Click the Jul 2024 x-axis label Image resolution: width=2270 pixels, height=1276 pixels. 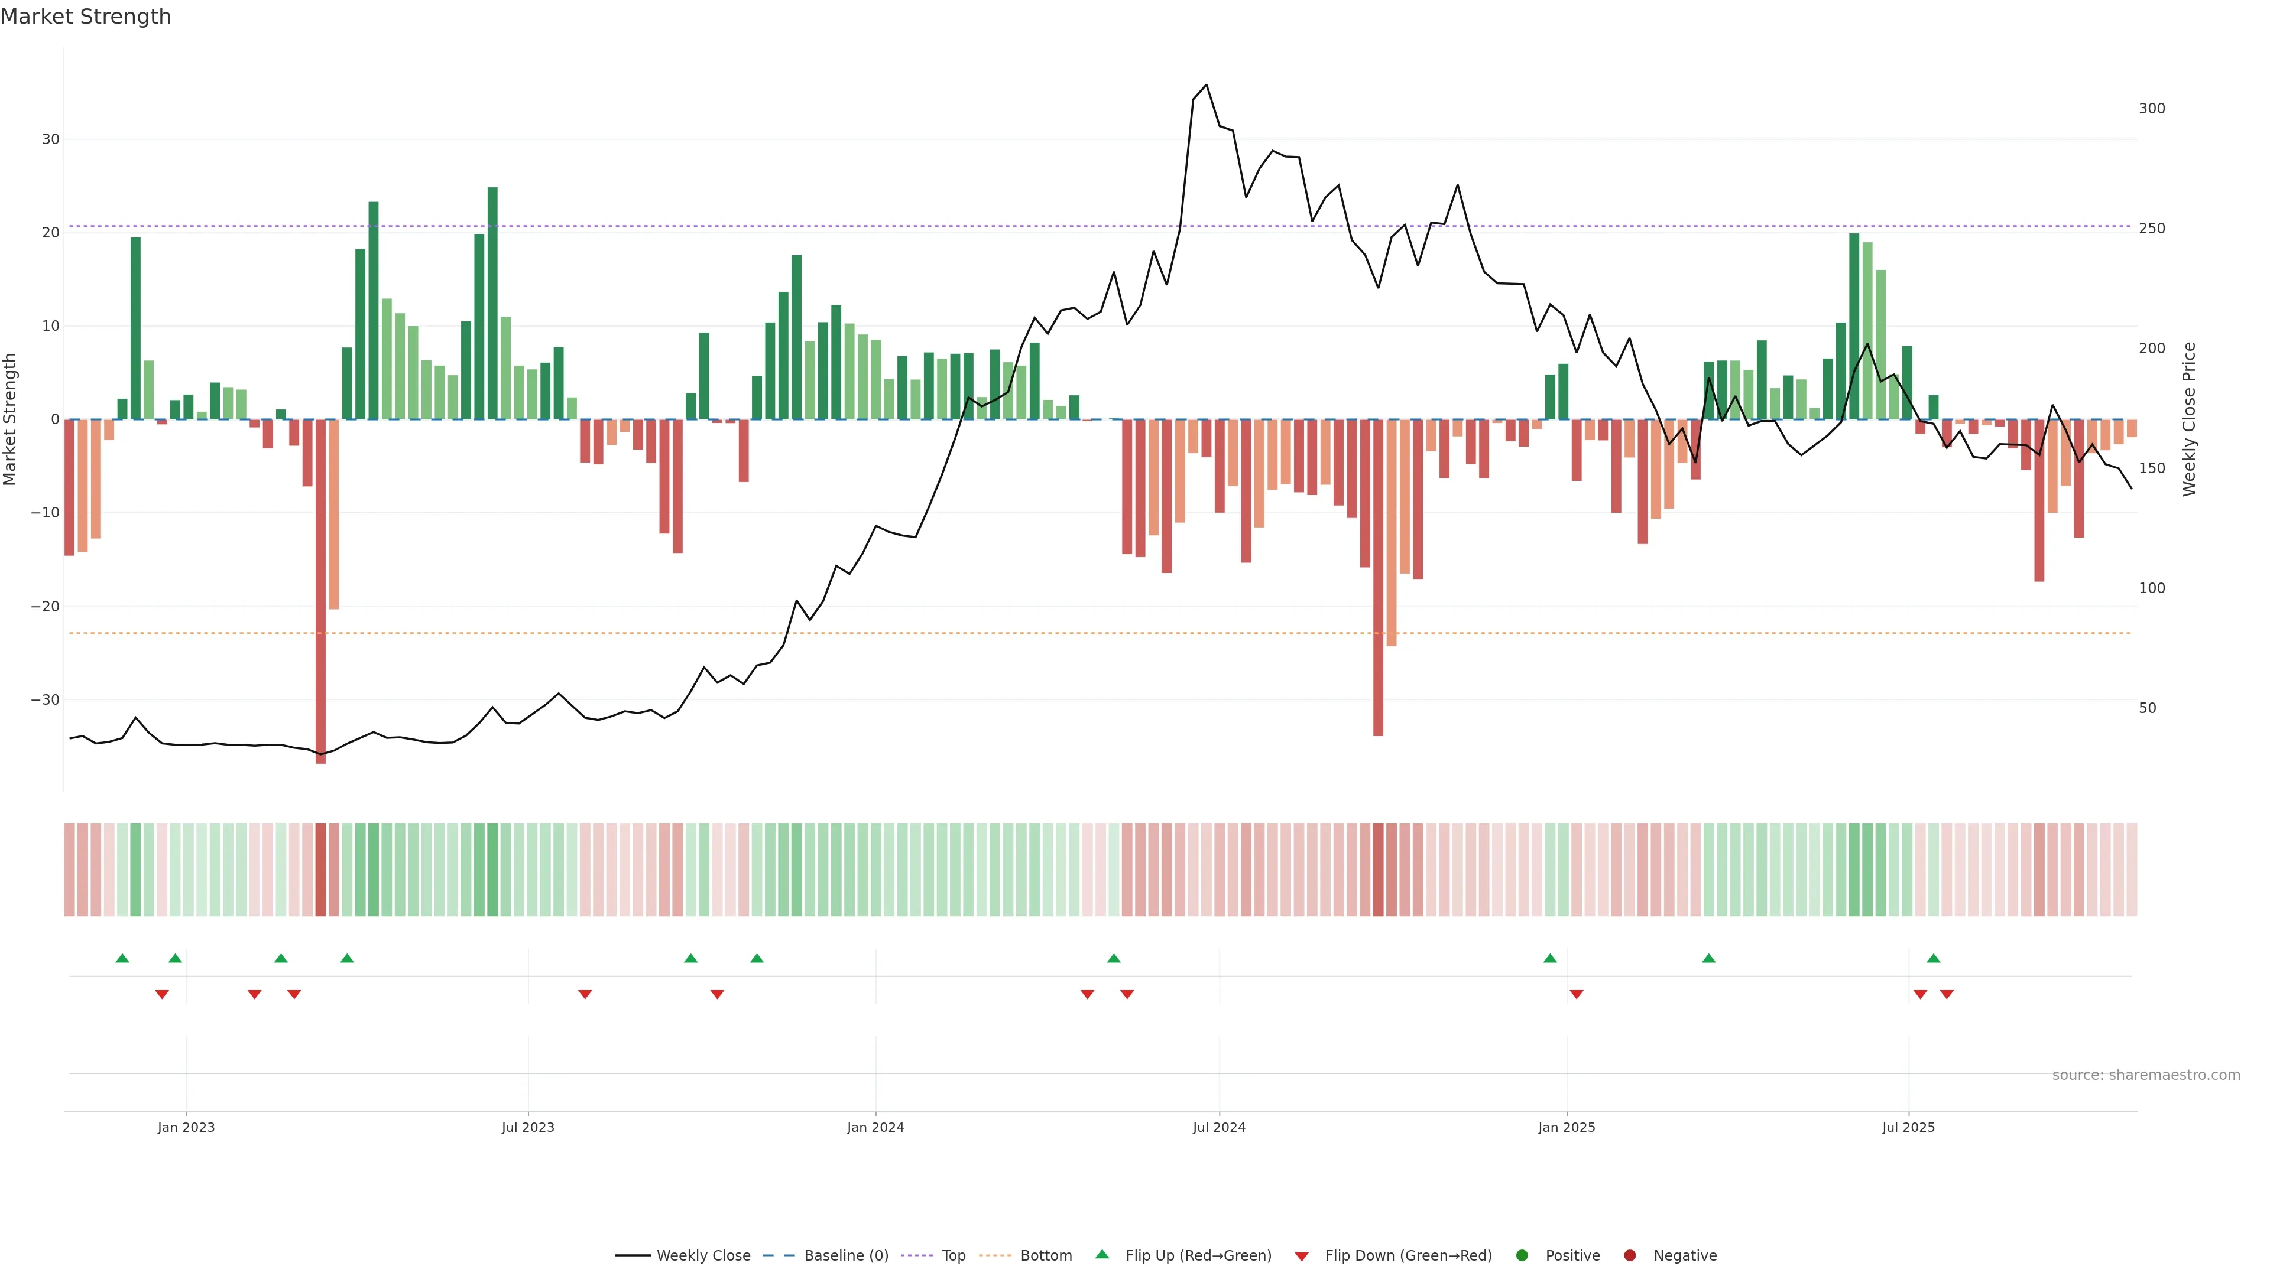1219,1127
